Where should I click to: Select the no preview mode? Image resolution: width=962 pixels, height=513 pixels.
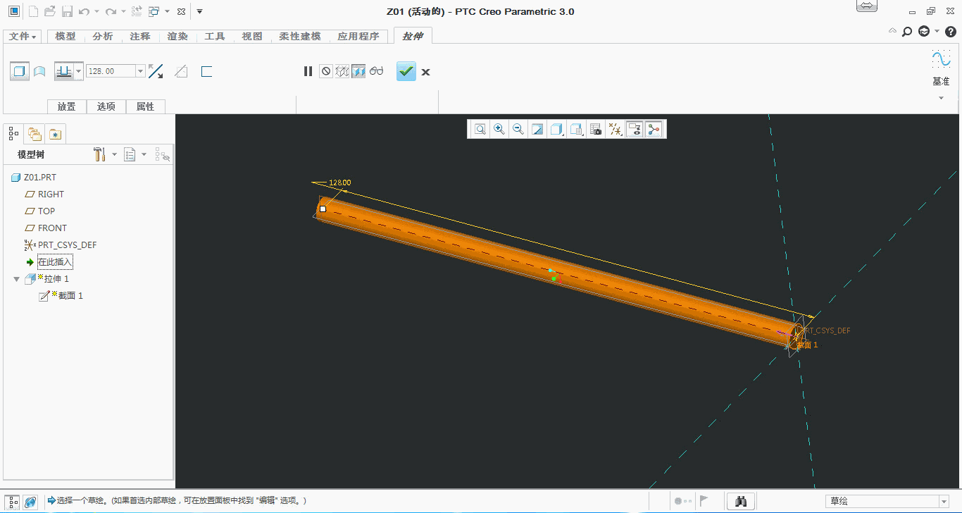(x=325, y=71)
